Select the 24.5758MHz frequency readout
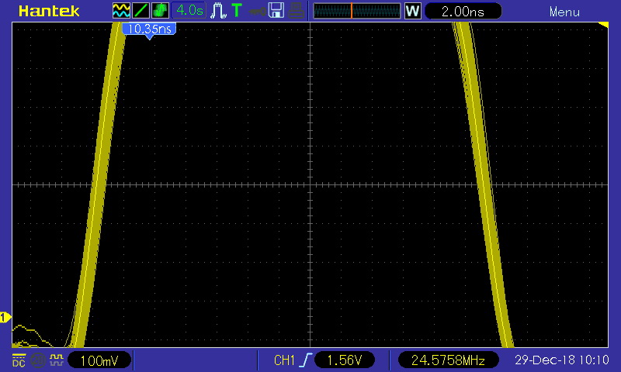This screenshot has width=621, height=372. [448, 360]
